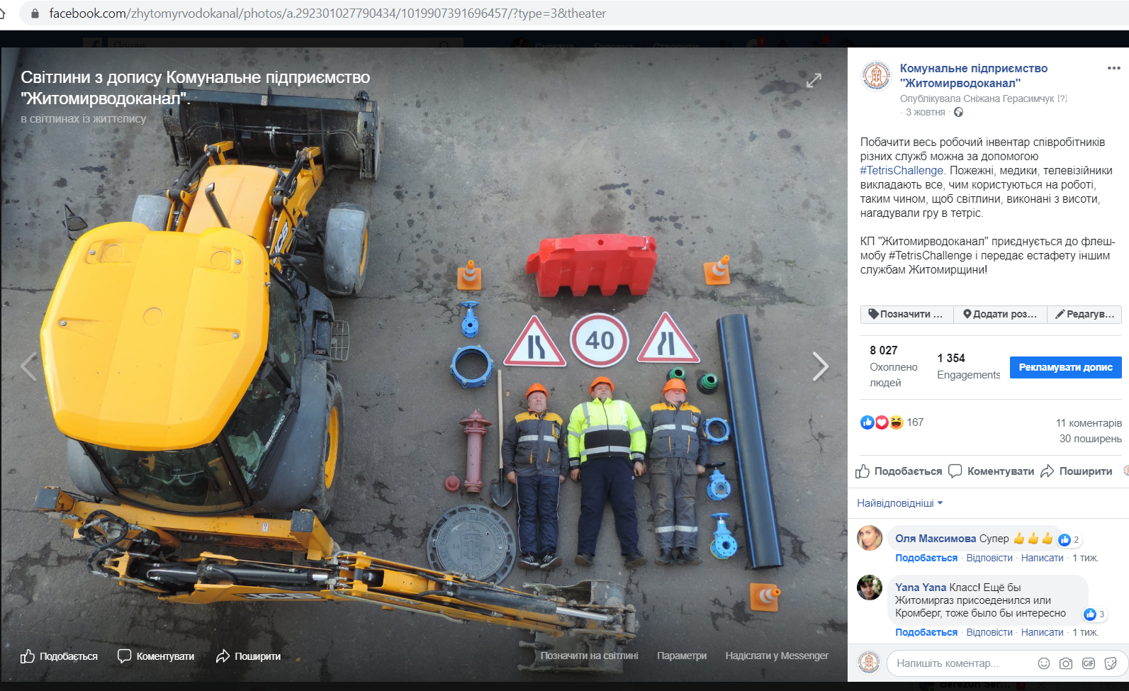Like Оля Максимова's comment

(926, 558)
